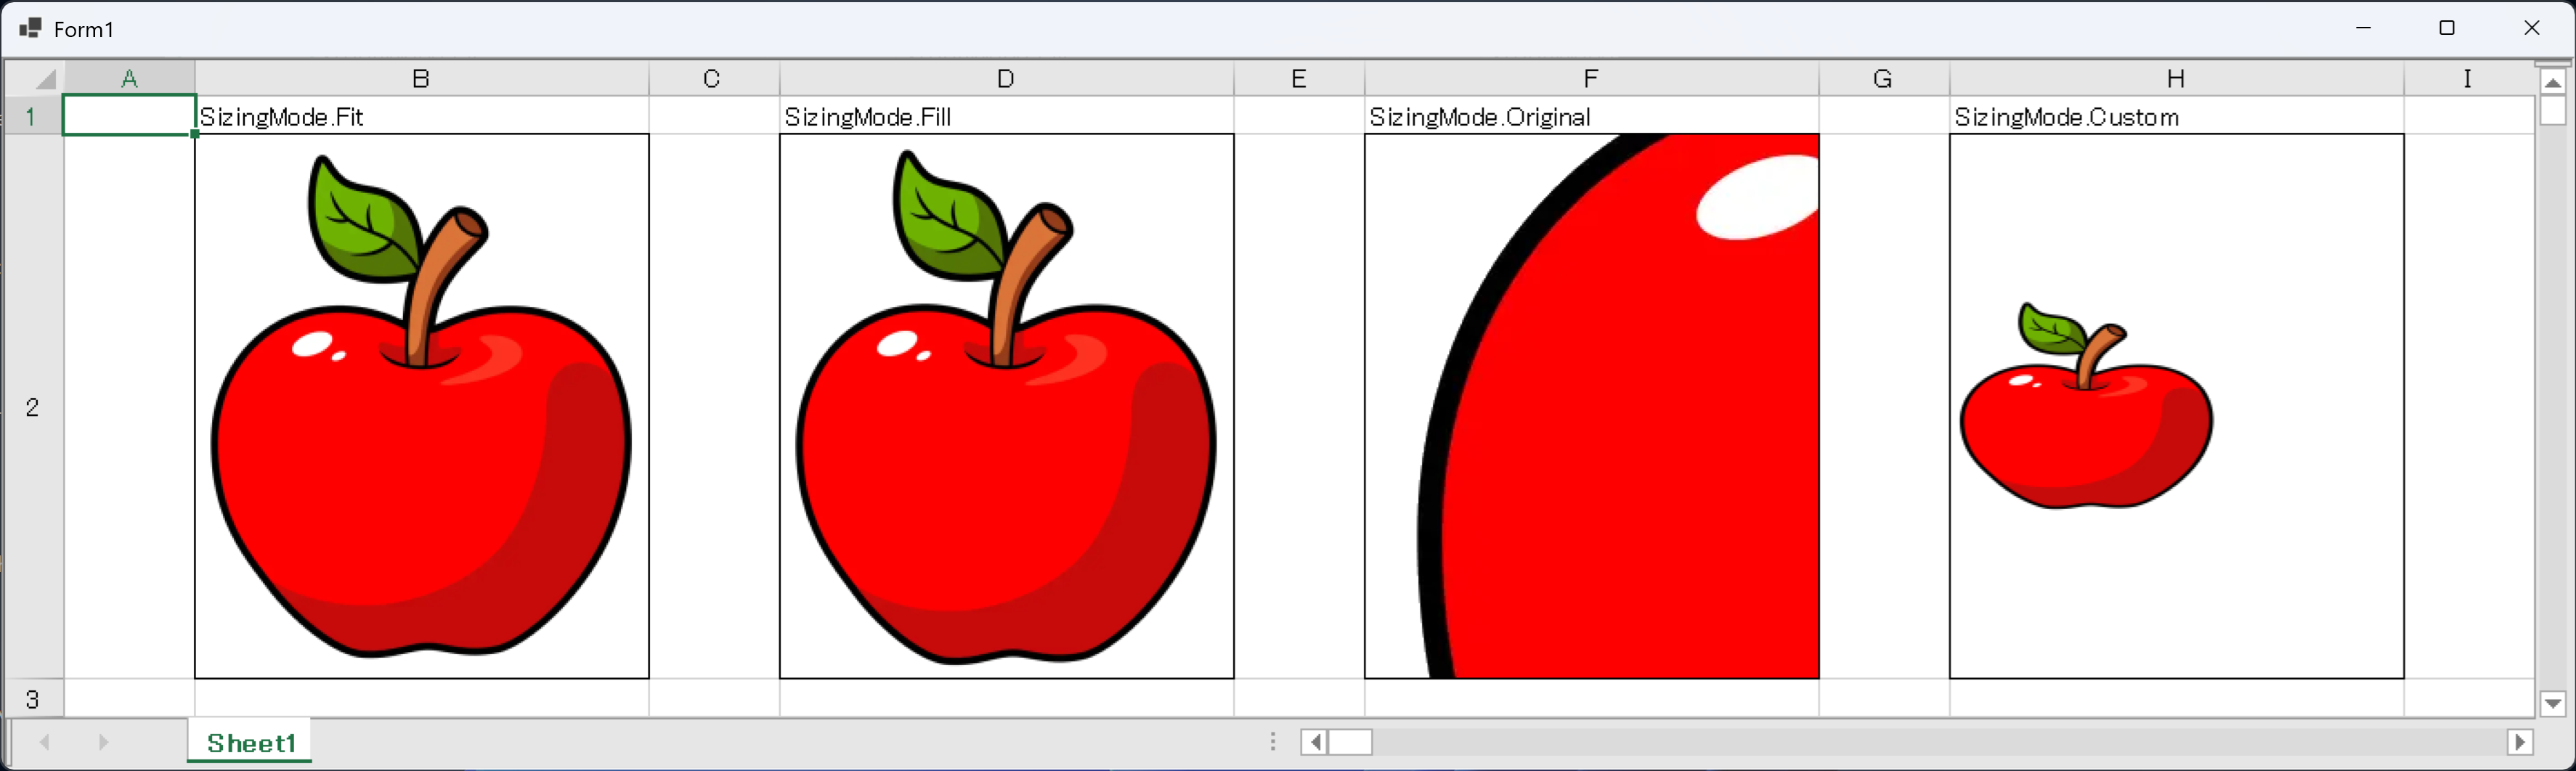Viewport: 2576px width, 771px height.
Task: Click the horizontal scrollbar right arrow
Action: 2520,742
